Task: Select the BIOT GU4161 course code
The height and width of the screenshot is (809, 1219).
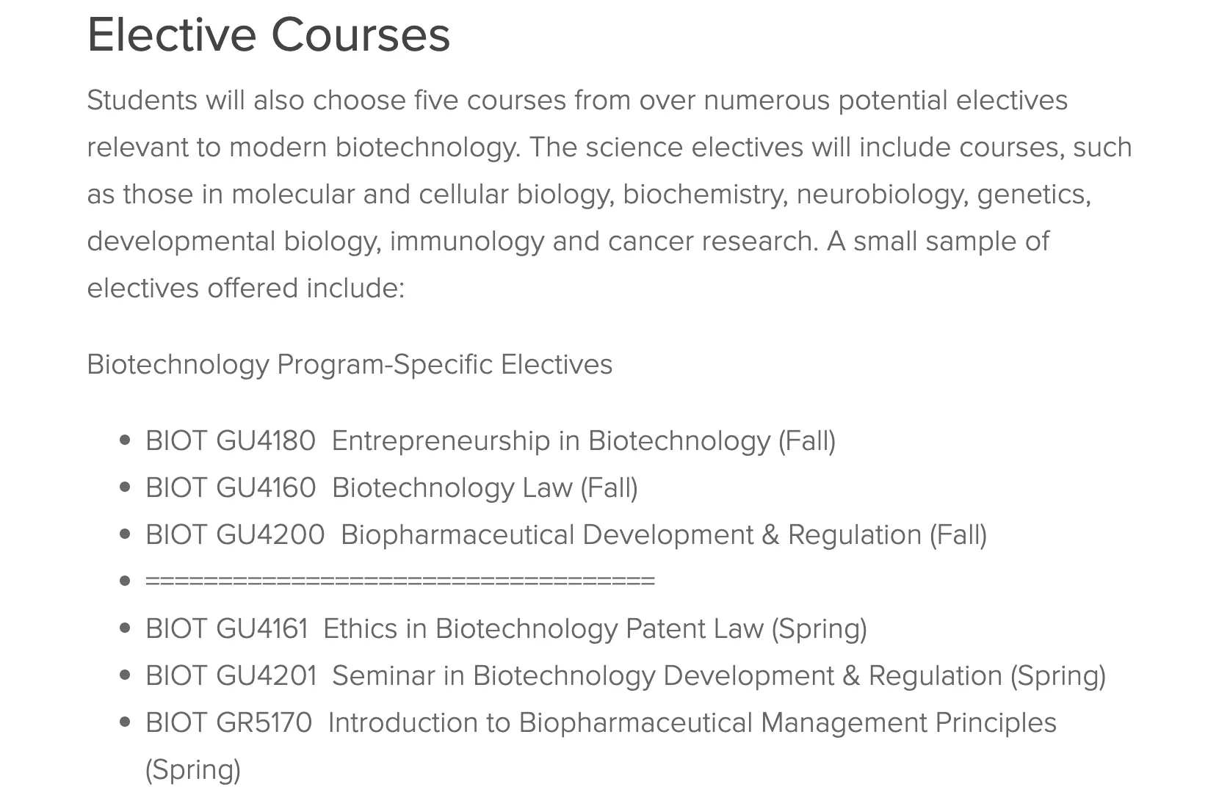Action: 226,628
